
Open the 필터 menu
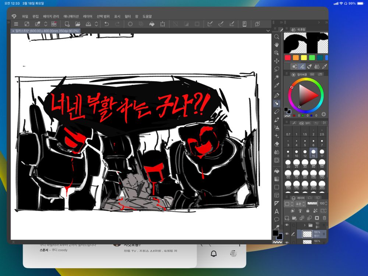coord(128,16)
